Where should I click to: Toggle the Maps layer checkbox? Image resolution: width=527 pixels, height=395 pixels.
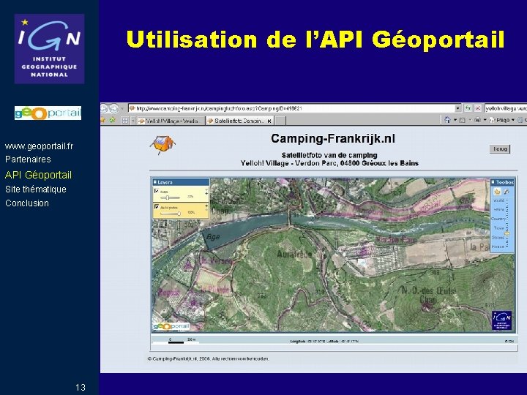157,191
